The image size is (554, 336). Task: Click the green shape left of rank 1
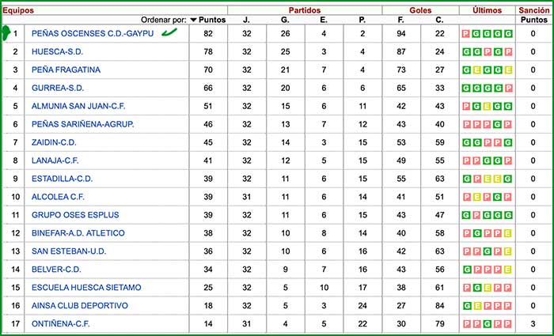pos(7,33)
